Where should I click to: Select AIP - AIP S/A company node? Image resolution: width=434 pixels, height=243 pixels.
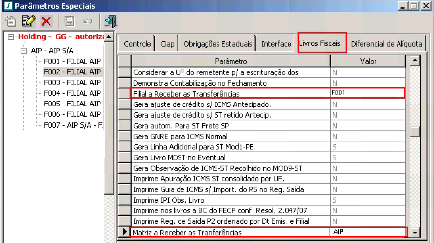click(x=52, y=51)
